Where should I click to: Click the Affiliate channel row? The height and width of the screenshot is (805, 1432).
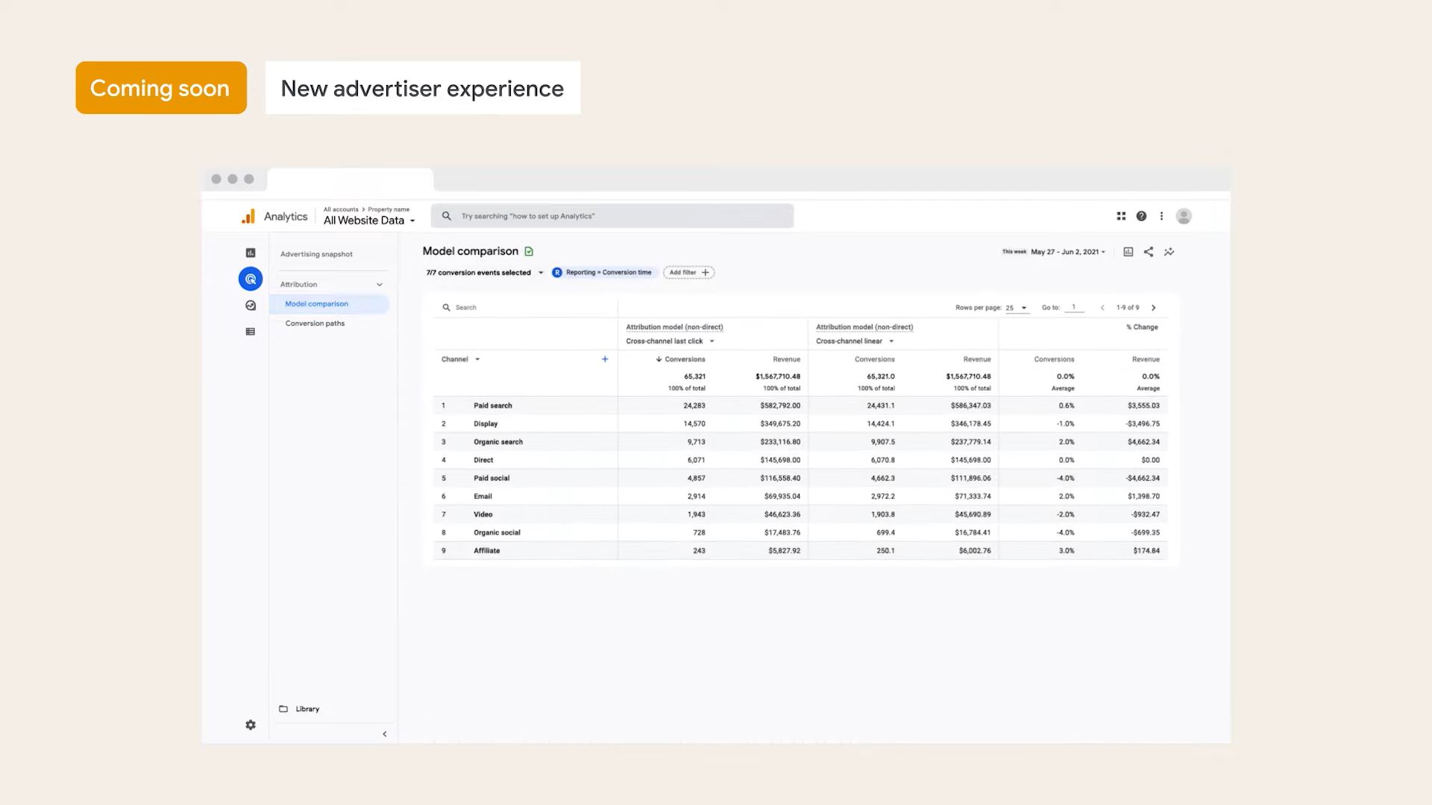pos(800,551)
